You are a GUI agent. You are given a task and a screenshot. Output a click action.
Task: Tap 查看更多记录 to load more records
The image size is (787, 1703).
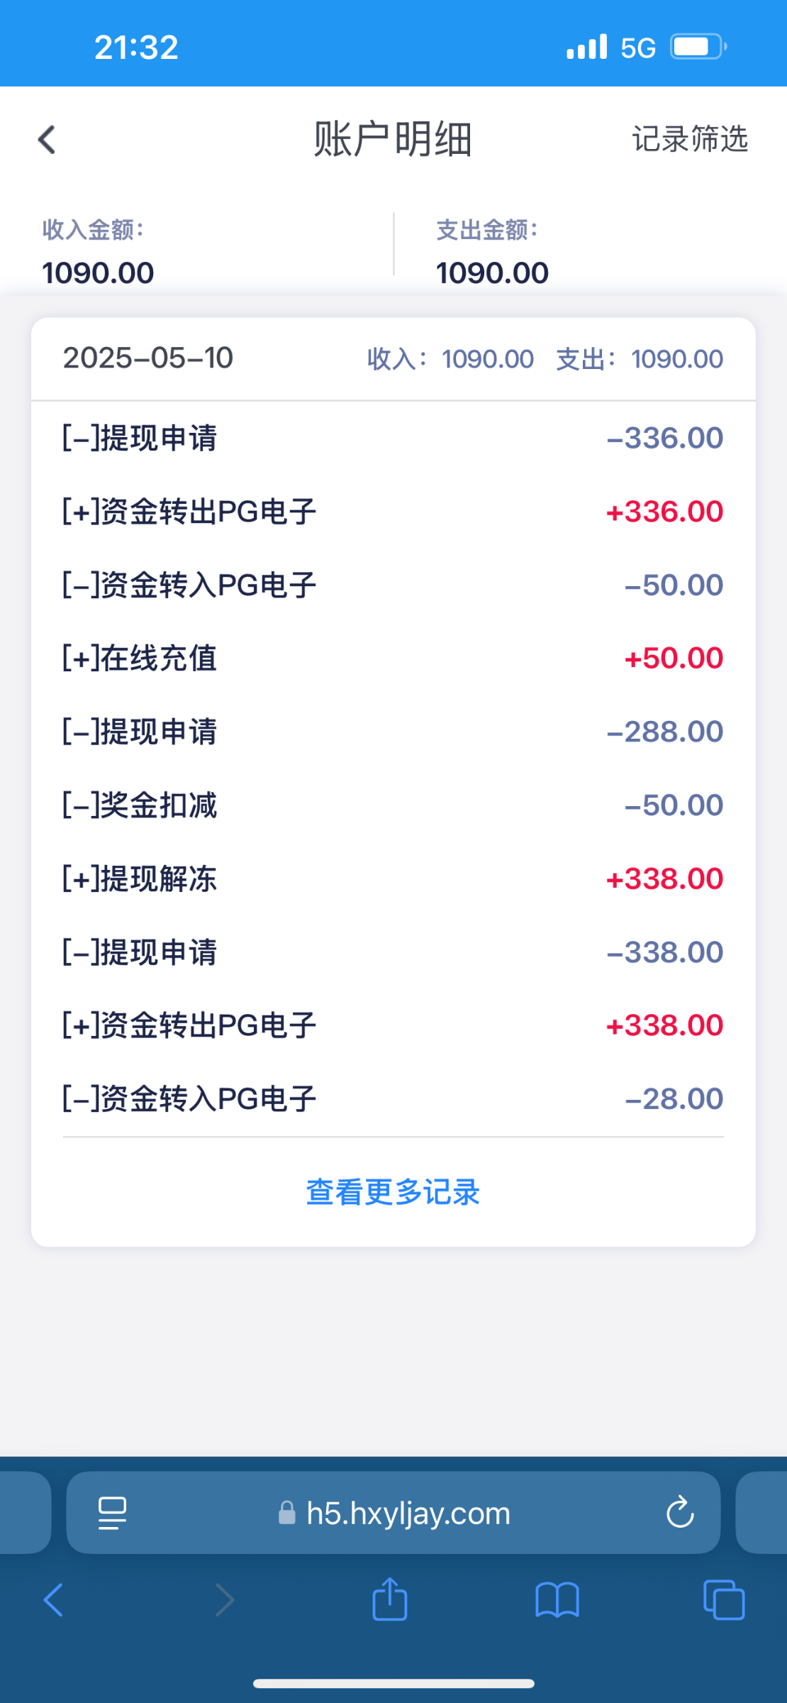[393, 1192]
